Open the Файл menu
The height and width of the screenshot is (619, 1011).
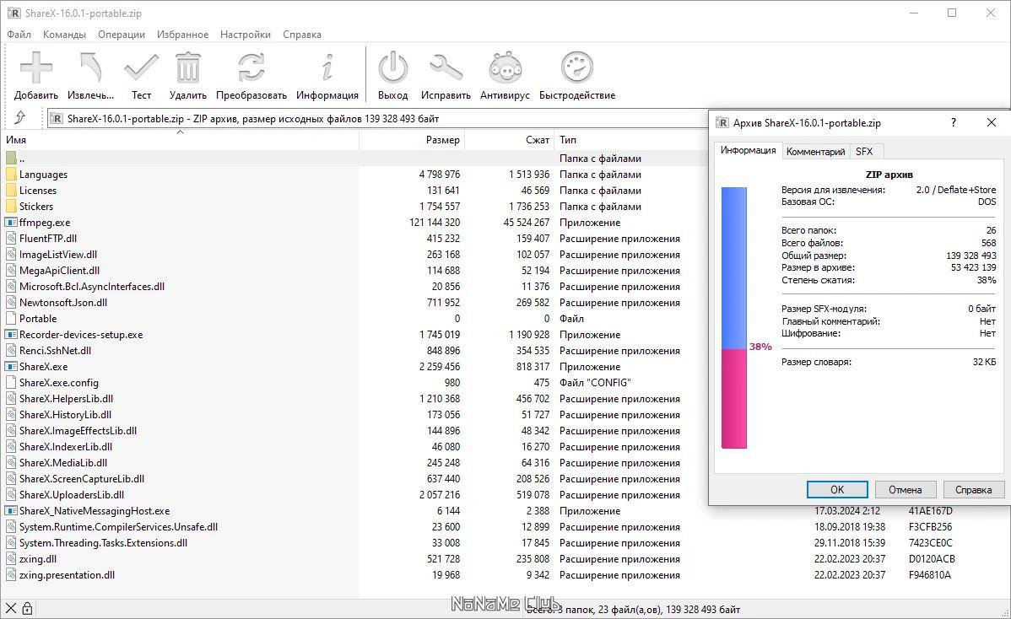click(19, 35)
